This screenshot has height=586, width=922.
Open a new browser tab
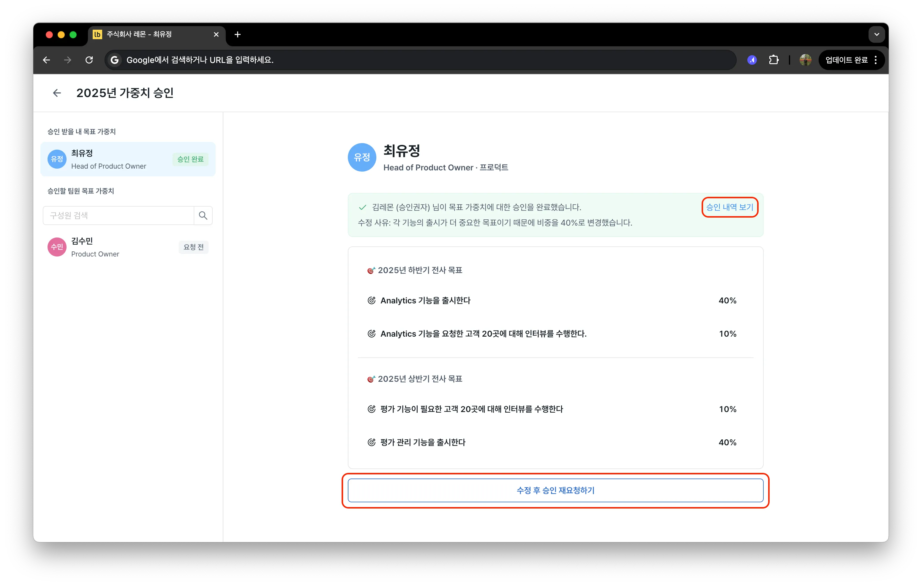[237, 34]
